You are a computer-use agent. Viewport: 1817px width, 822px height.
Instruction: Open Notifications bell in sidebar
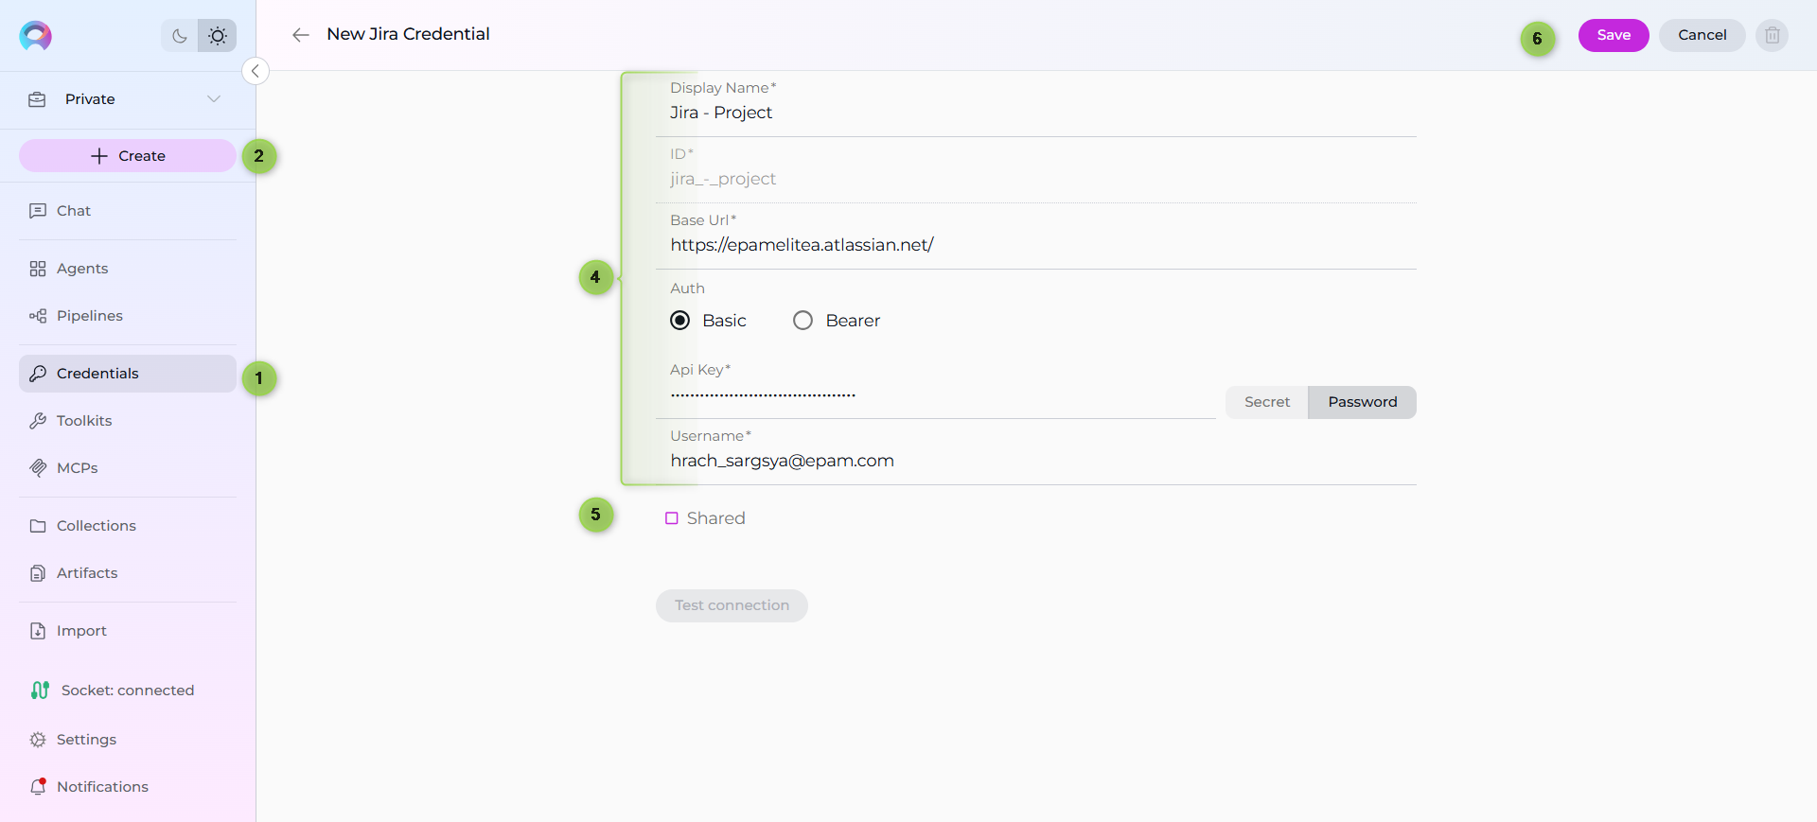coord(38,786)
